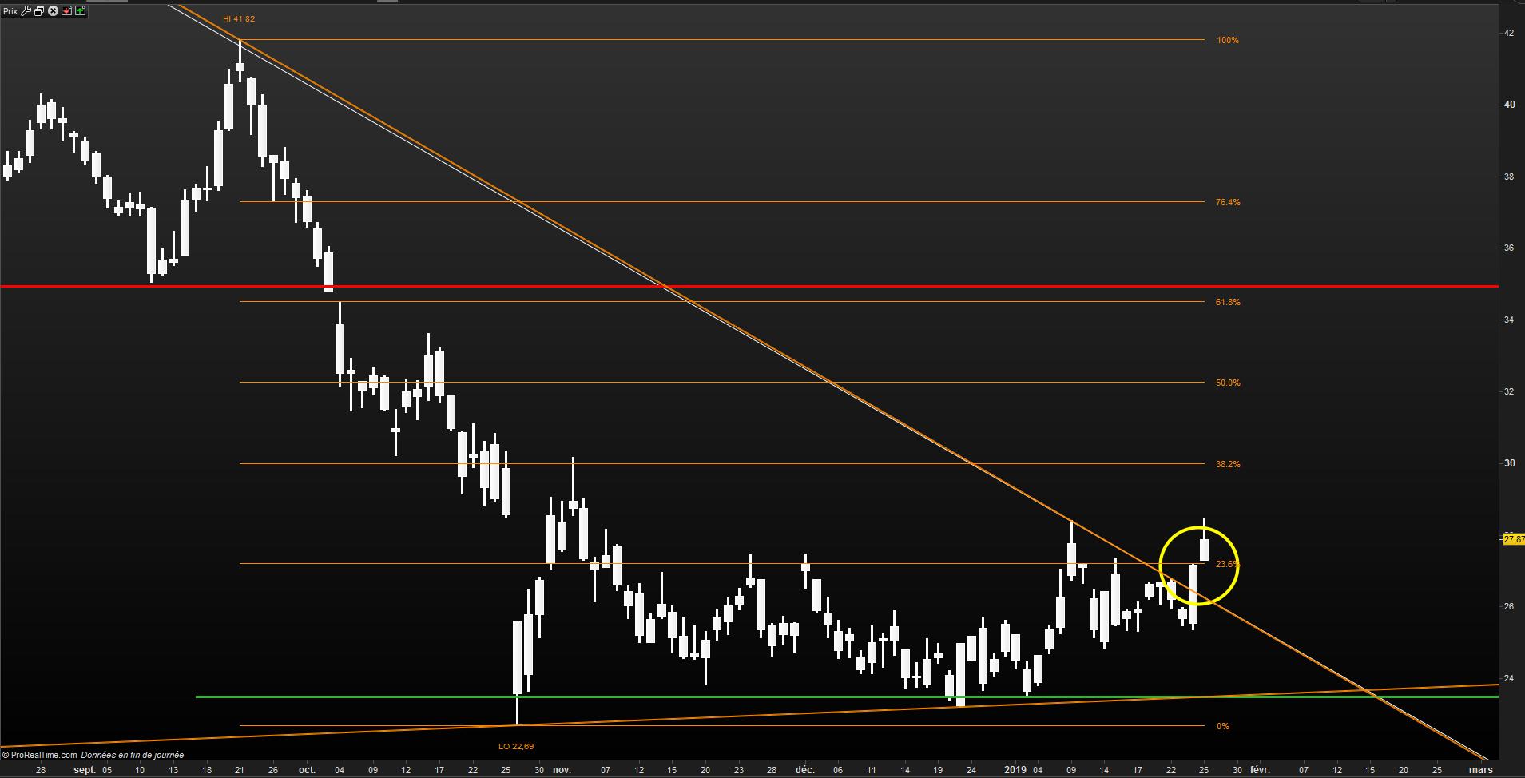This screenshot has height=778, width=1525.
Task: Click the duplicate windows icon beside the wrench
Action: click(x=39, y=11)
